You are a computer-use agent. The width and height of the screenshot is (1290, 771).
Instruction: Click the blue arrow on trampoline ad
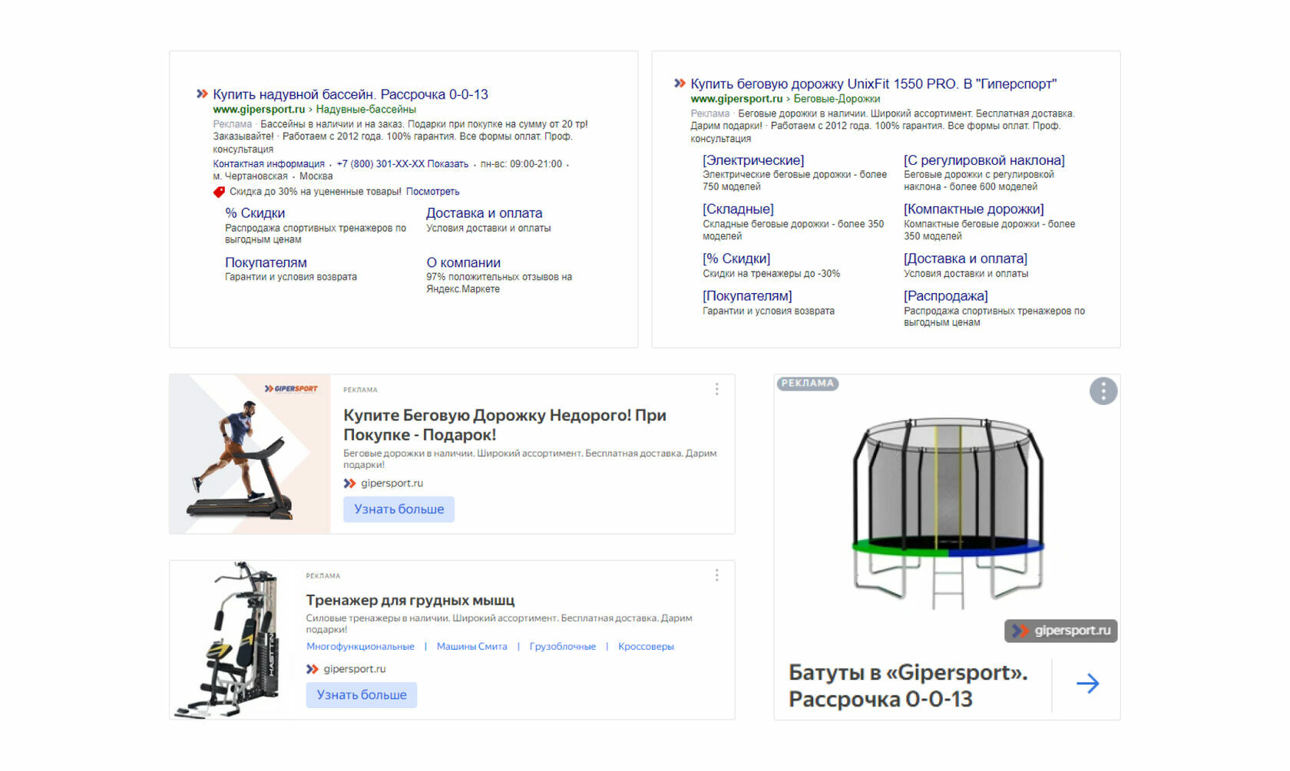(1087, 684)
